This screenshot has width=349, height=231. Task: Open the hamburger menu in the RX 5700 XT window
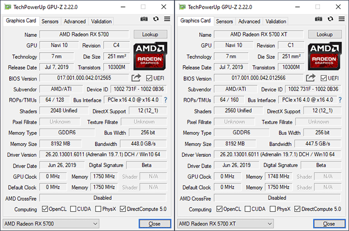[341, 20]
